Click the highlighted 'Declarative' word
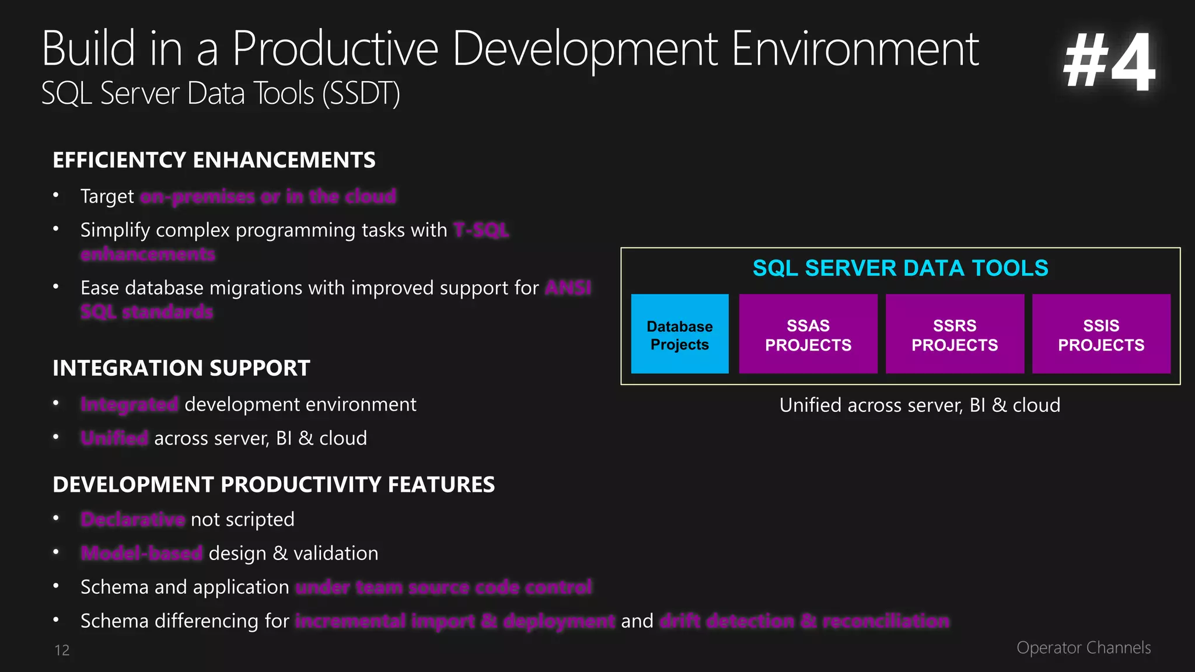The height and width of the screenshot is (672, 1195). 133,519
